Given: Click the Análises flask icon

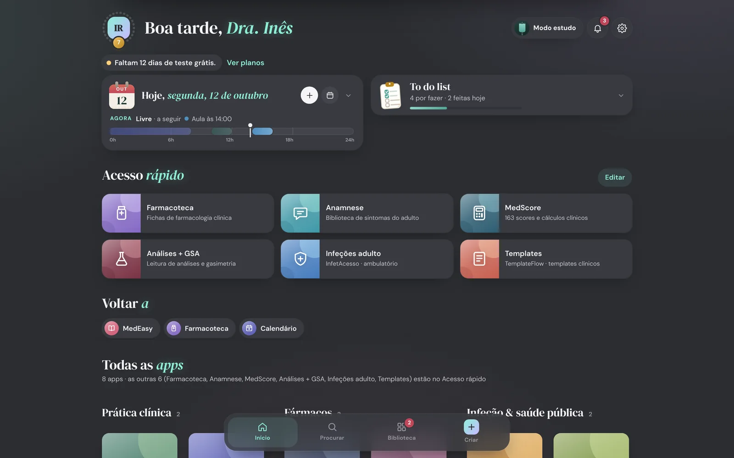Looking at the screenshot, I should tap(122, 259).
